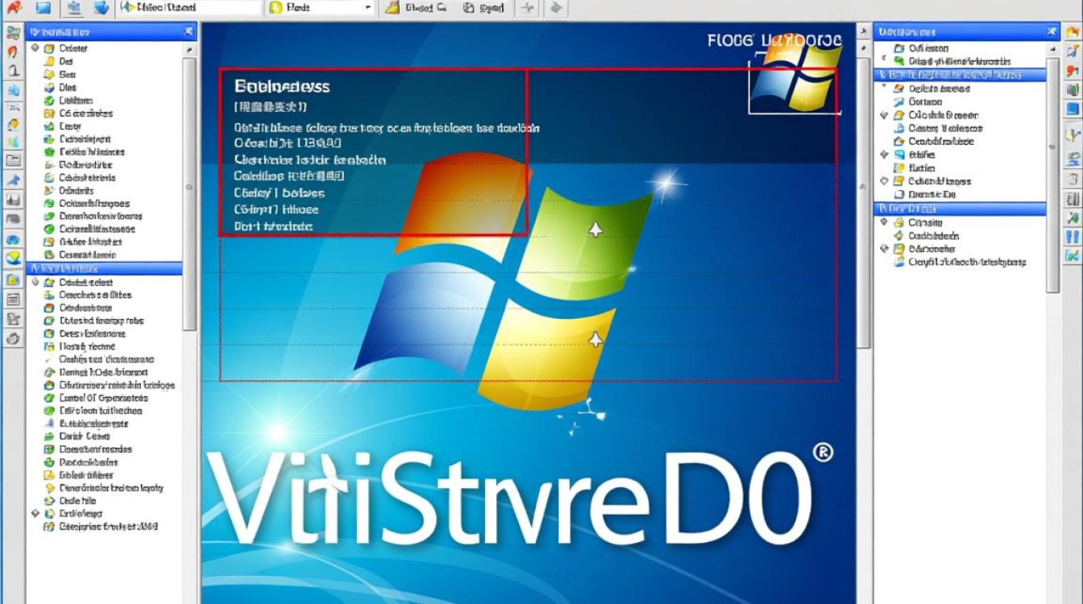Open the yellow-icon combo box dropdown arrow in the top toolbar
The height and width of the screenshot is (604, 1083).
[368, 8]
